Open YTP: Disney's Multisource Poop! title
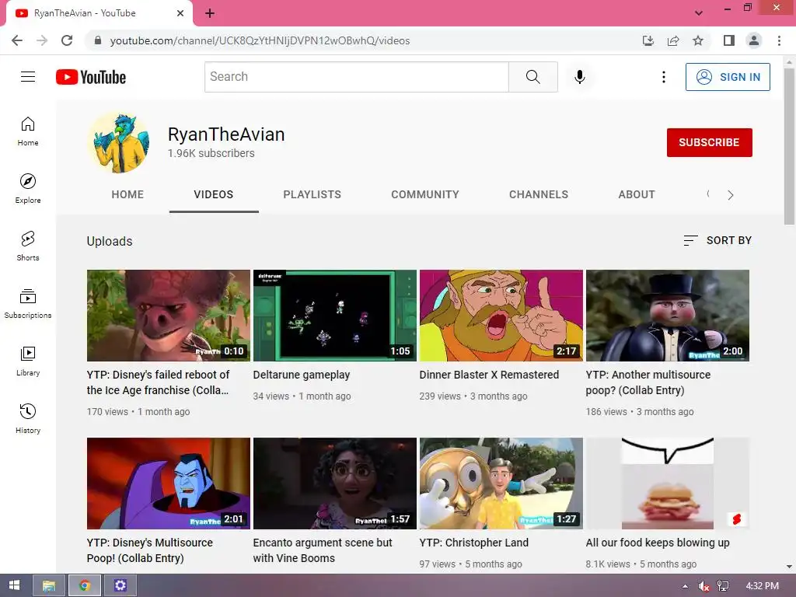796x597 pixels. click(x=150, y=550)
